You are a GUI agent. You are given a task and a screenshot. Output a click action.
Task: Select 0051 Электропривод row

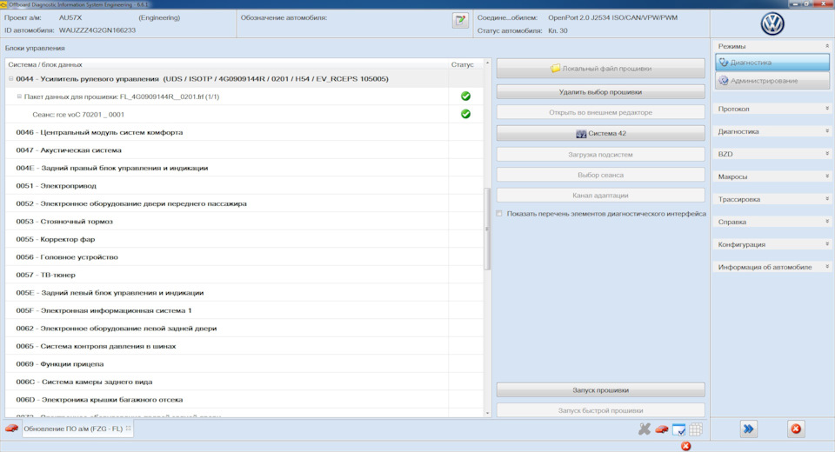coord(244,186)
